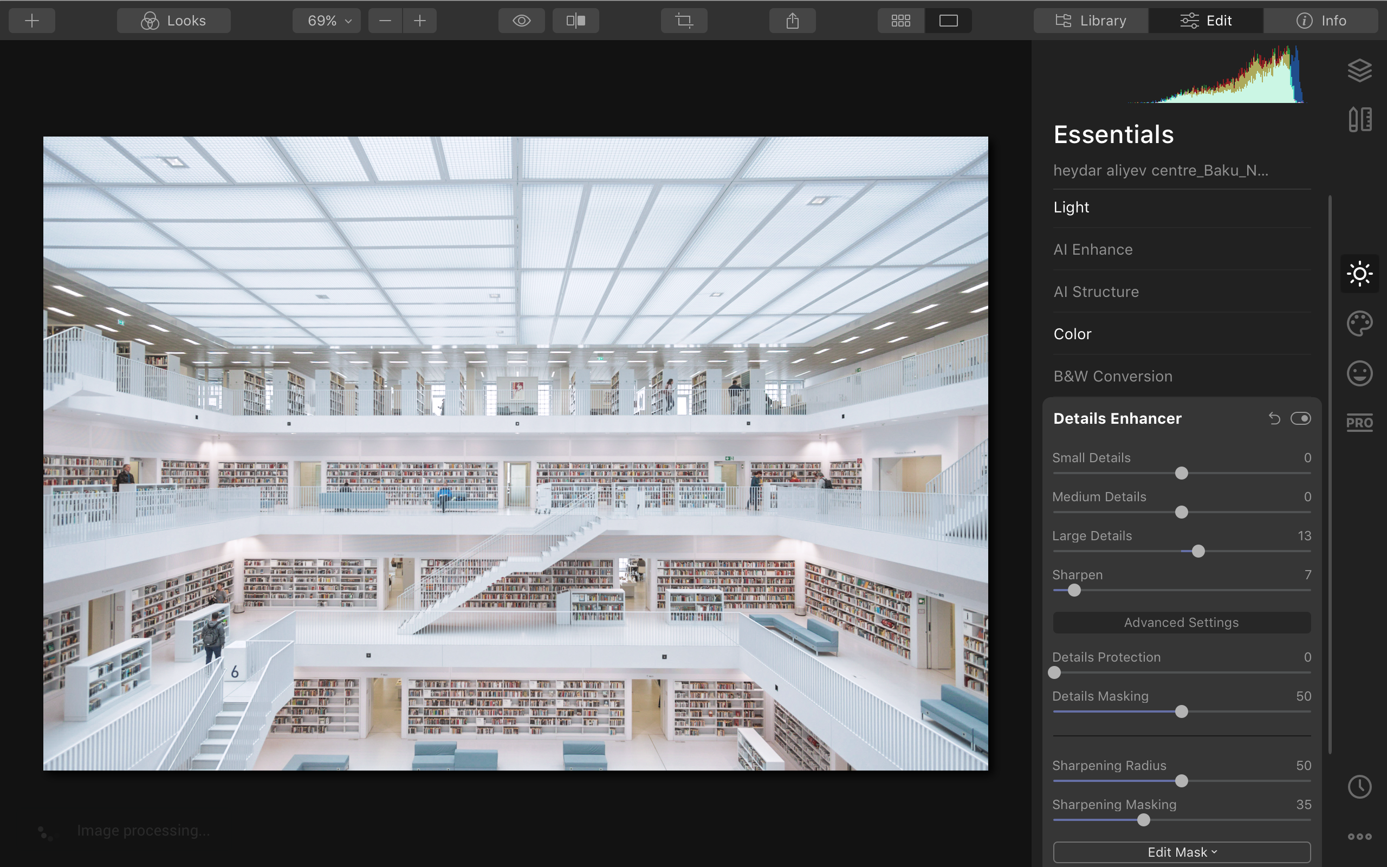Toggle the before/after compare view
The height and width of the screenshot is (867, 1387).
575,21
